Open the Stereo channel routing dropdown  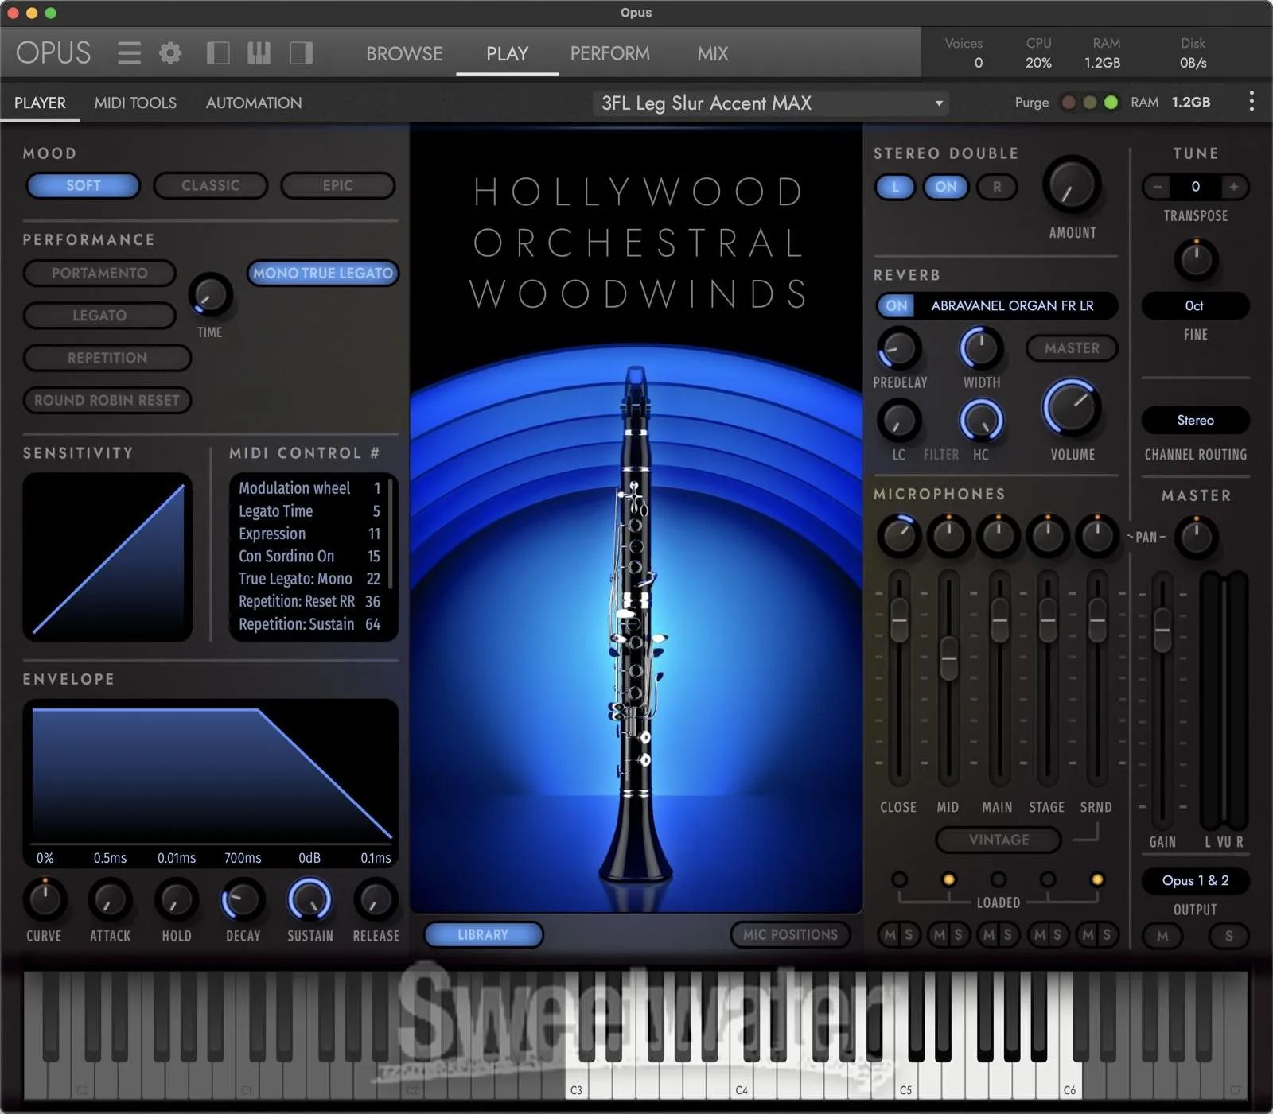pos(1196,420)
